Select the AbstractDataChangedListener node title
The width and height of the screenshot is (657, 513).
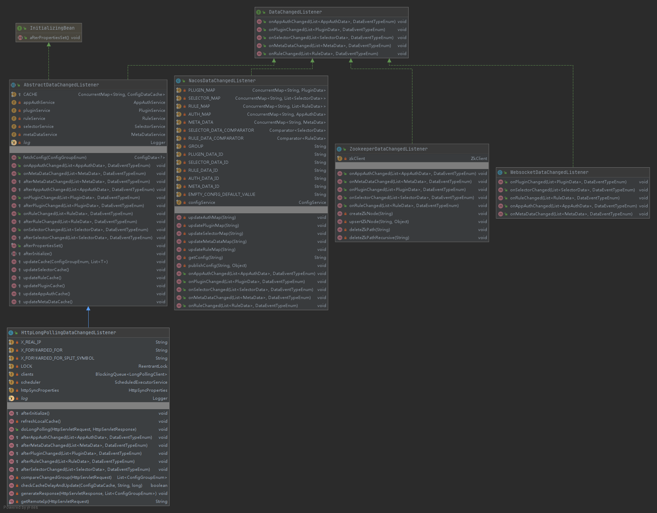(61, 85)
